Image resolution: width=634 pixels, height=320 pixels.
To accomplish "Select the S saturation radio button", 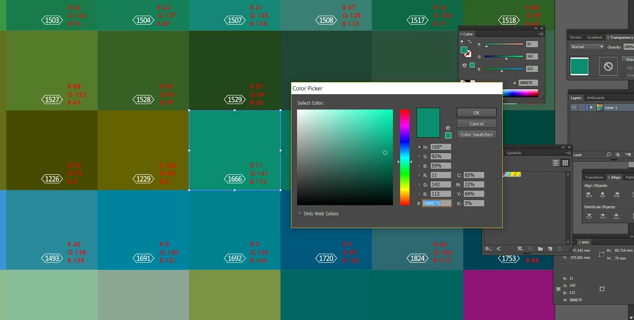I will pyautogui.click(x=419, y=156).
